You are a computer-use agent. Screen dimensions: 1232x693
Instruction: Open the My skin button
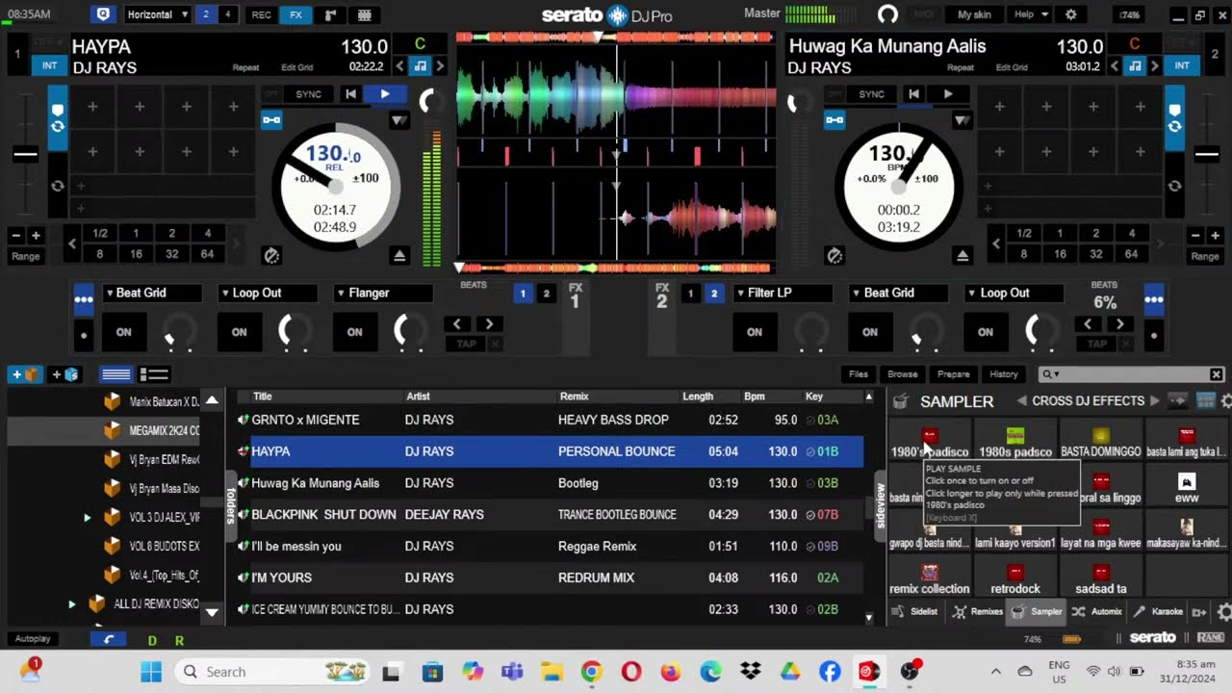tap(974, 14)
